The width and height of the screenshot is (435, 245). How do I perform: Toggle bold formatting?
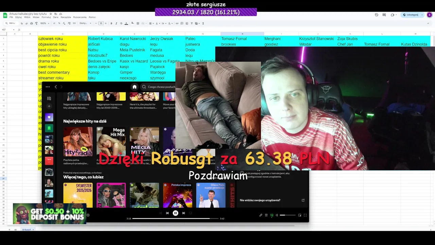111,23
